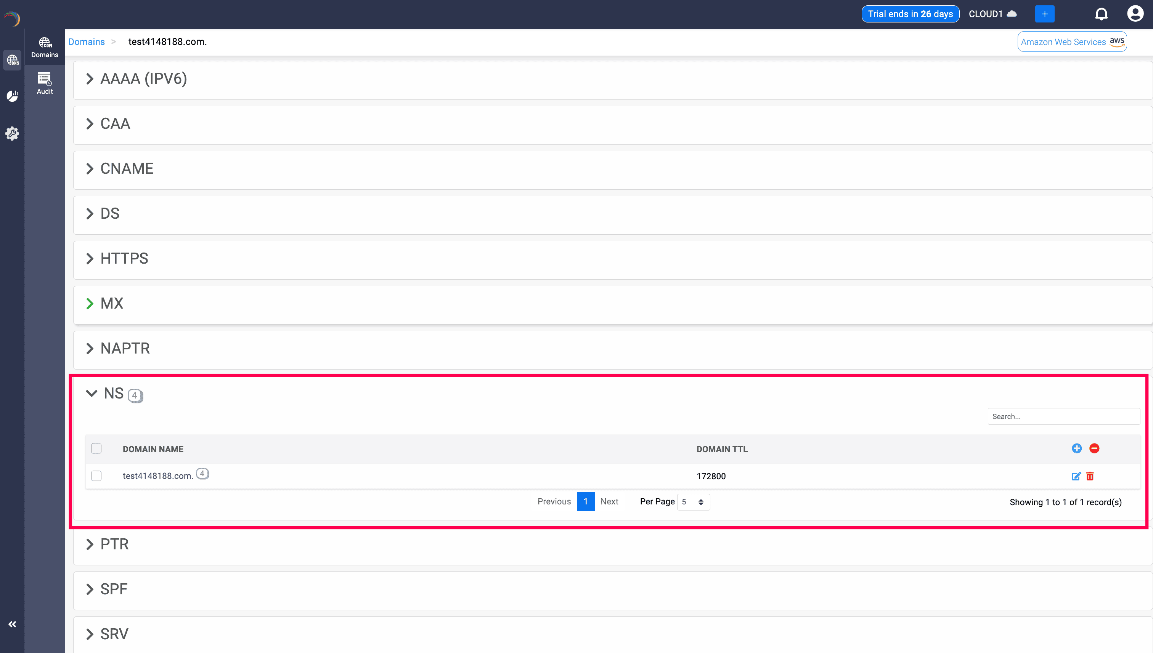Edit the test4148188.com NS record
This screenshot has height=653, width=1153.
pyautogui.click(x=1076, y=476)
